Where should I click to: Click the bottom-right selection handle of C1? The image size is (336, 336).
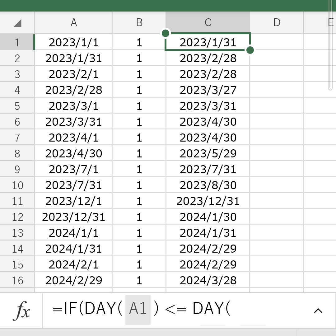pyautogui.click(x=250, y=50)
